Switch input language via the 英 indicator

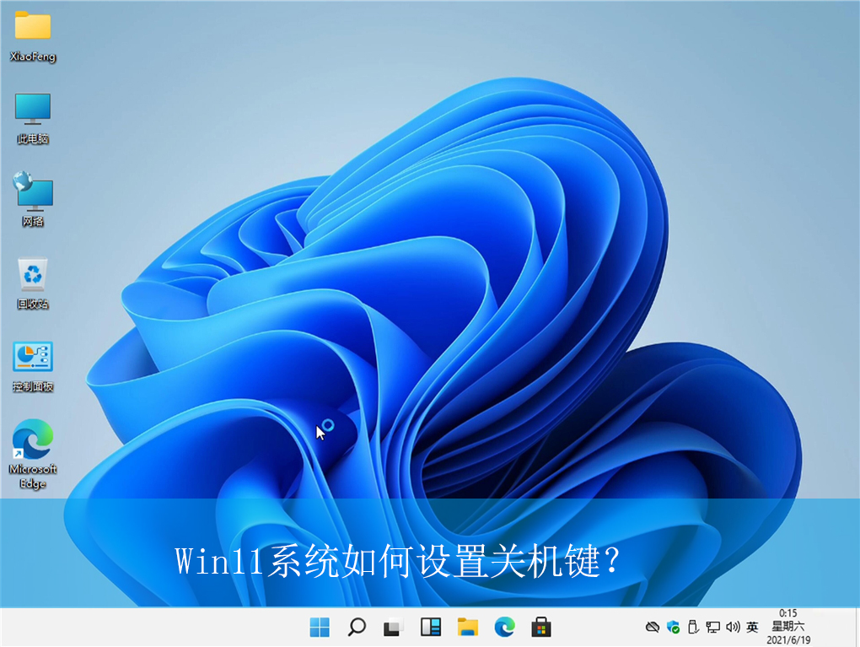coord(751,627)
